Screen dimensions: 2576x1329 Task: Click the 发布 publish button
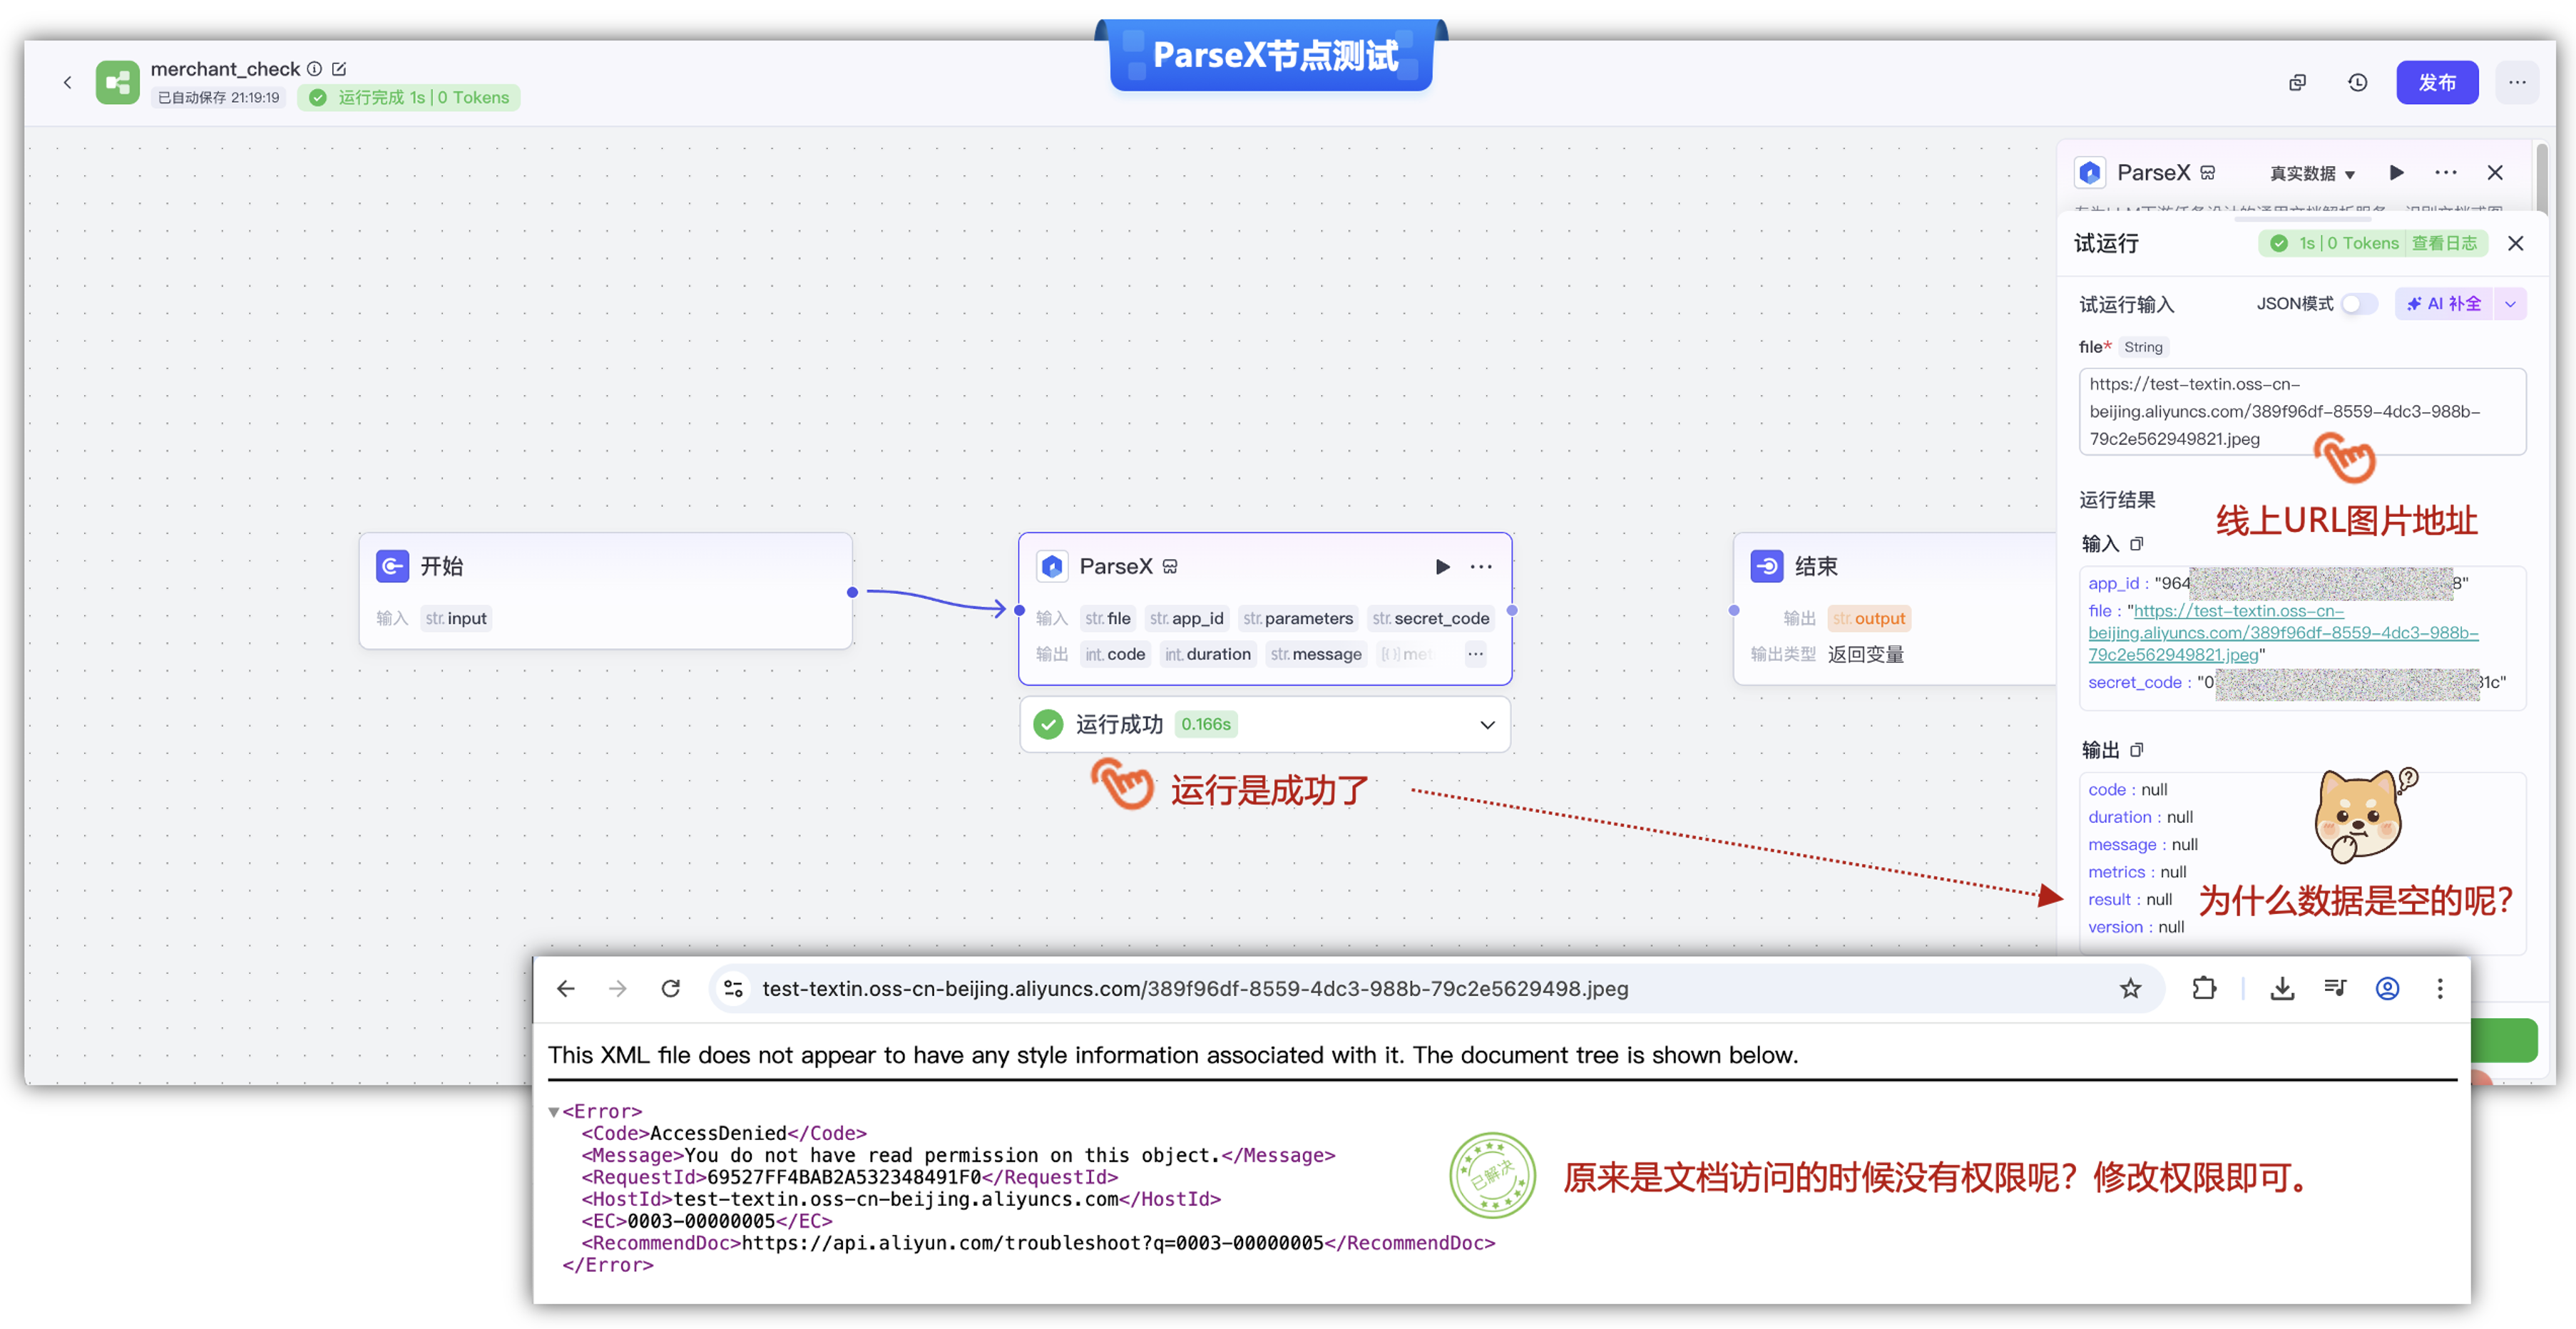(x=2436, y=83)
